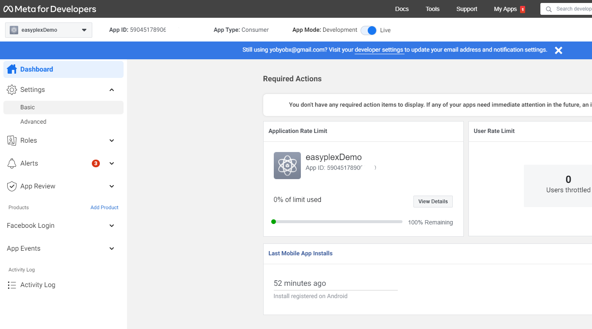Image resolution: width=592 pixels, height=329 pixels.
Task: Expand the Roles section chevron
Action: (112, 141)
